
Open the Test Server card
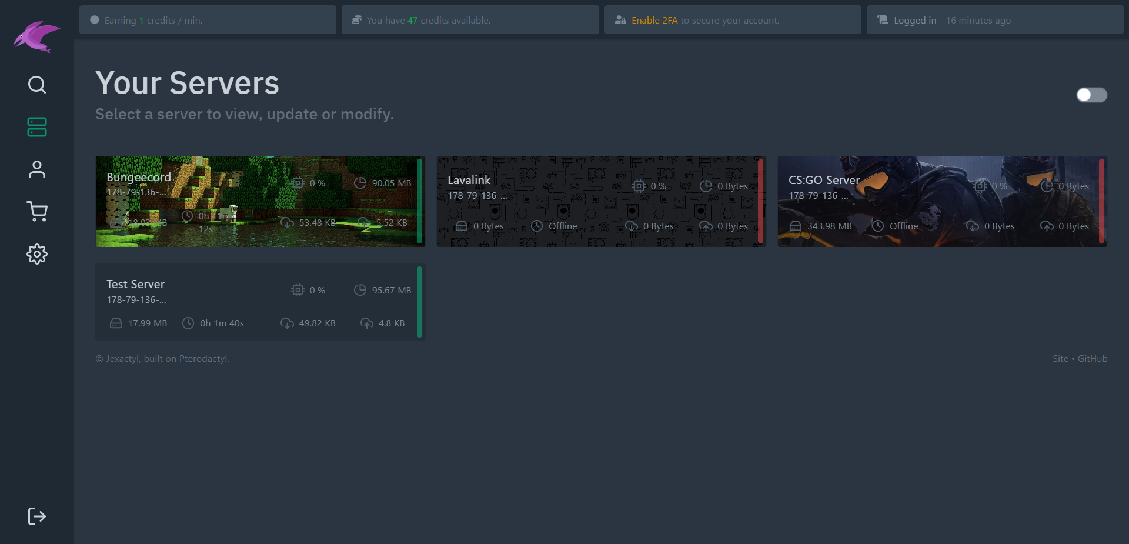pyautogui.click(x=260, y=302)
